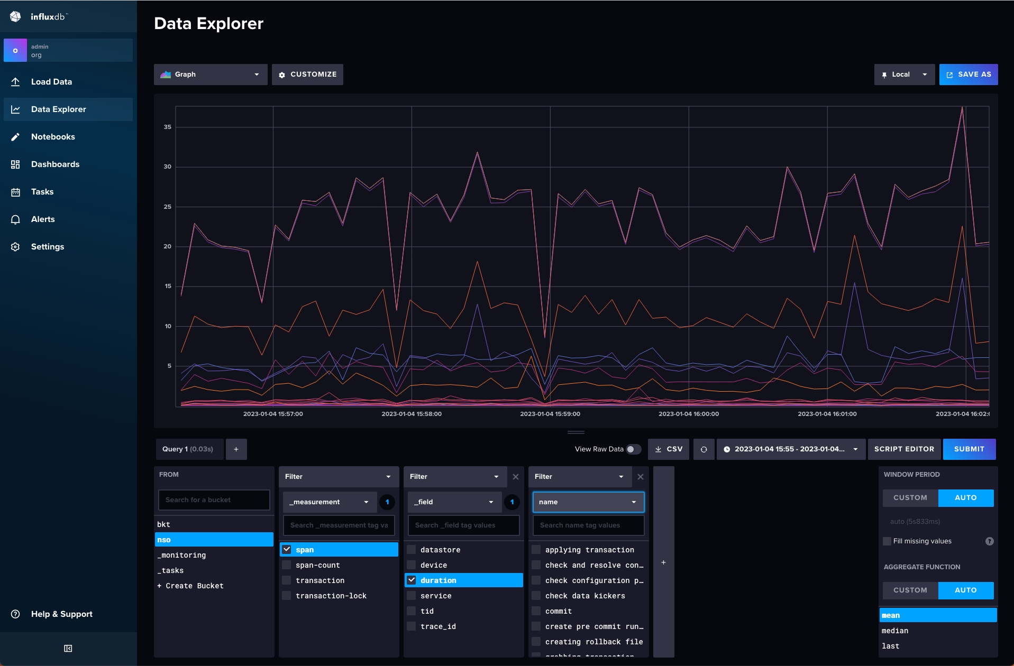This screenshot has height=666, width=1014.
Task: Add another filter builder card
Action: [x=663, y=562]
